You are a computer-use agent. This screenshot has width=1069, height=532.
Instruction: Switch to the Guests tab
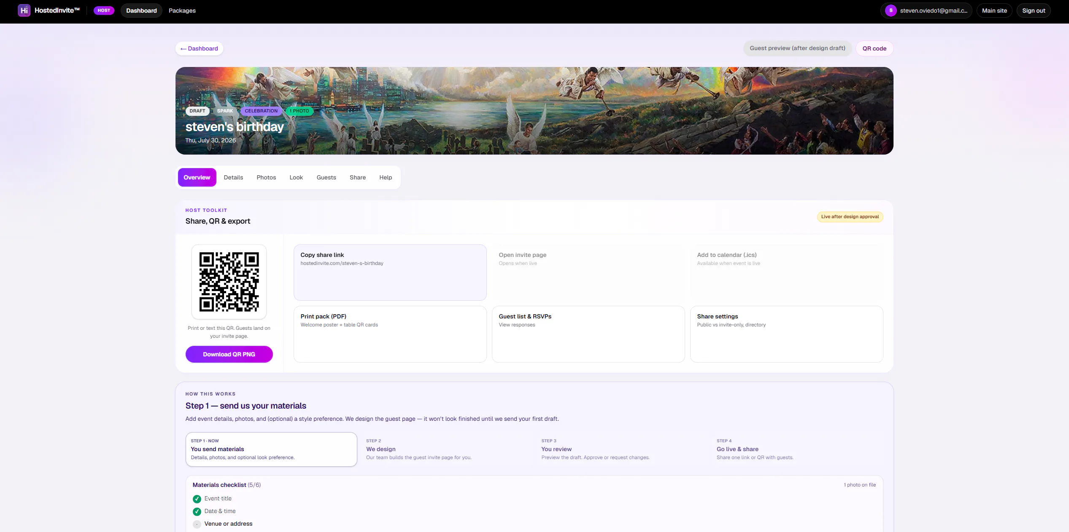327,177
